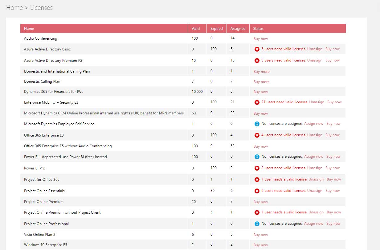Go to Home in the breadcrumb
380x250 pixels.
[x=14, y=8]
